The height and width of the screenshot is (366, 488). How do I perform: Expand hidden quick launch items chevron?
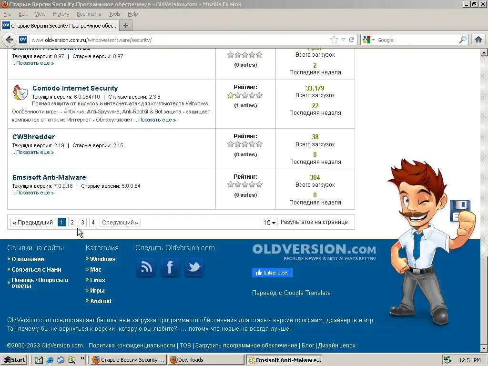(x=82, y=358)
